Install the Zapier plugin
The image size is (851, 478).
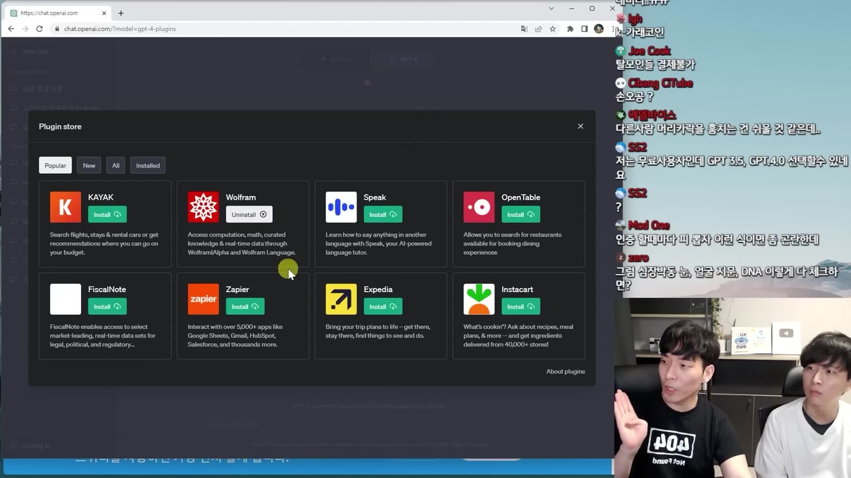[x=245, y=307]
